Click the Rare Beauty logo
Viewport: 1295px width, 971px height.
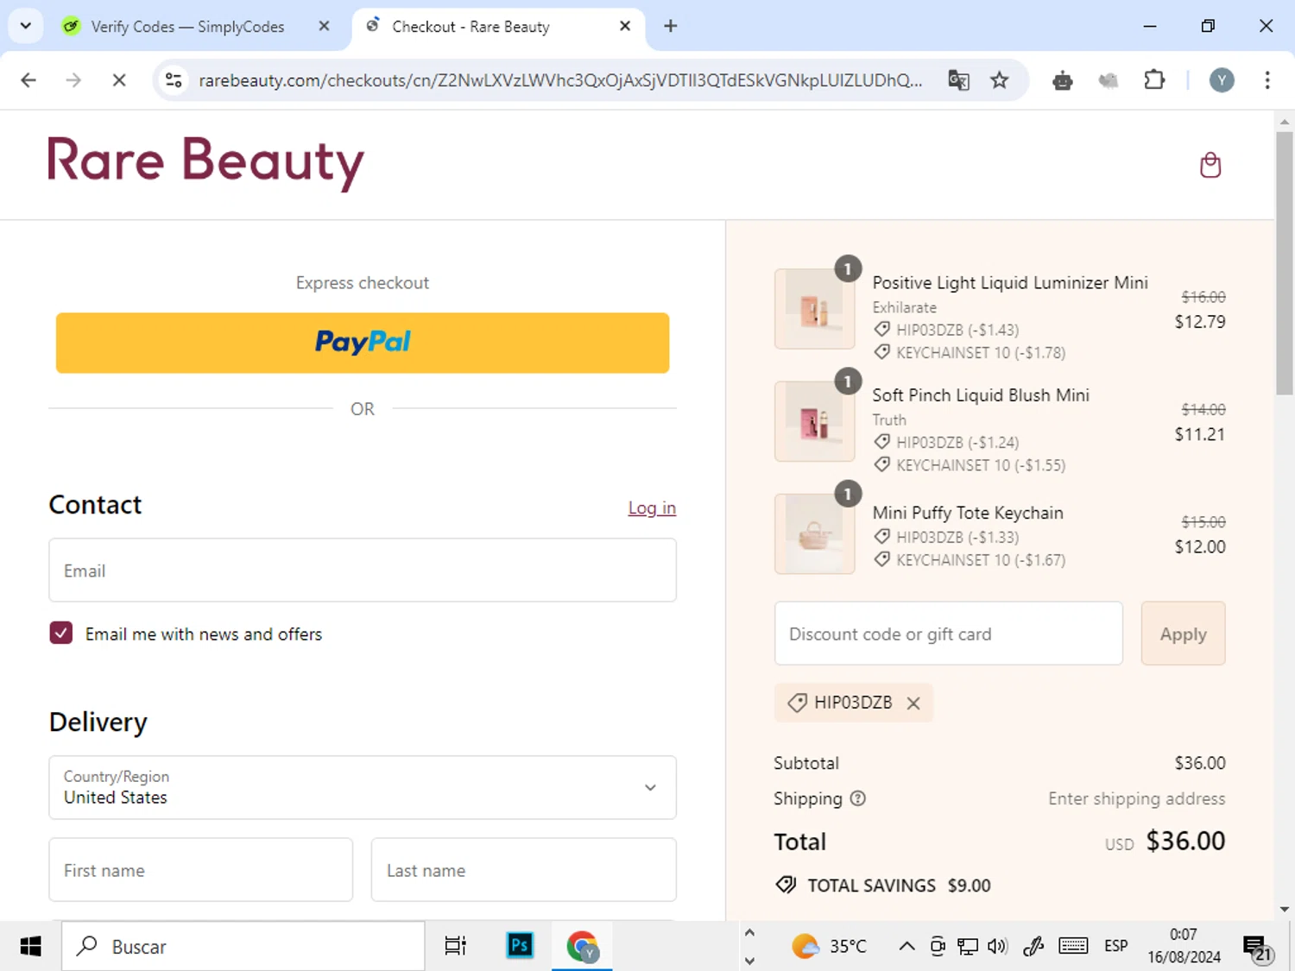[x=205, y=162]
